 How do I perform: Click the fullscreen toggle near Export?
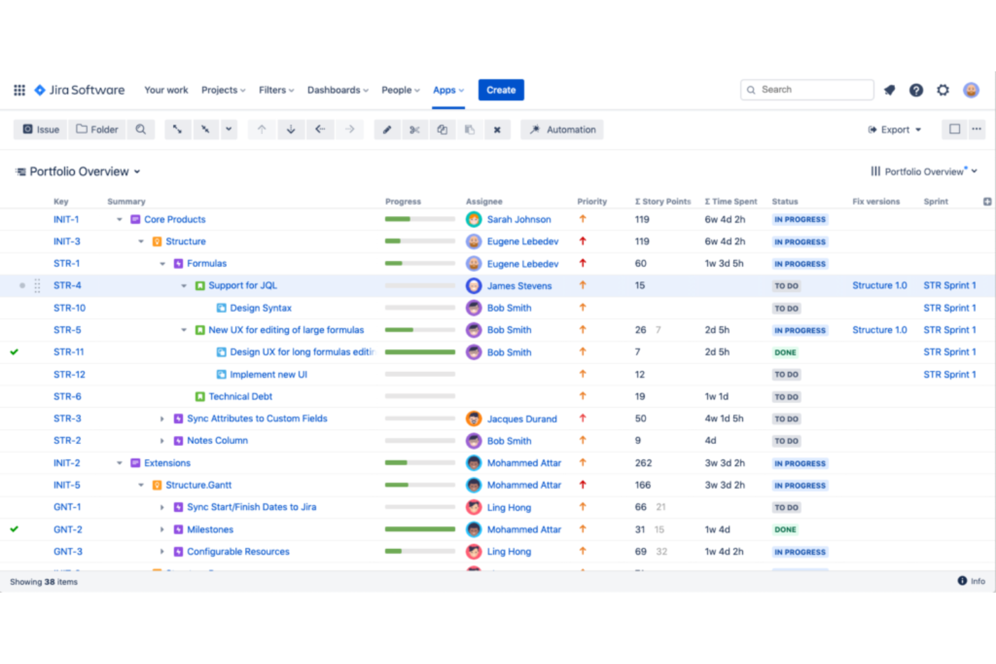[954, 129]
